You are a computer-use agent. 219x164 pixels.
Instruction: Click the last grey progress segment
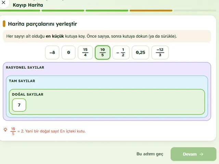195,11
